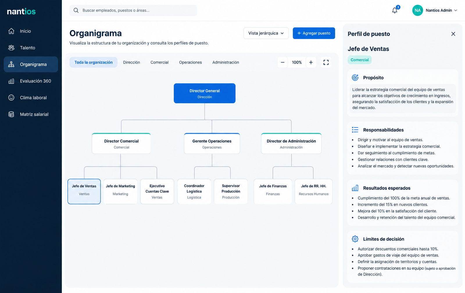Select the Jefe de Finanzas node
This screenshot has height=293, width=465.
pyautogui.click(x=273, y=192)
